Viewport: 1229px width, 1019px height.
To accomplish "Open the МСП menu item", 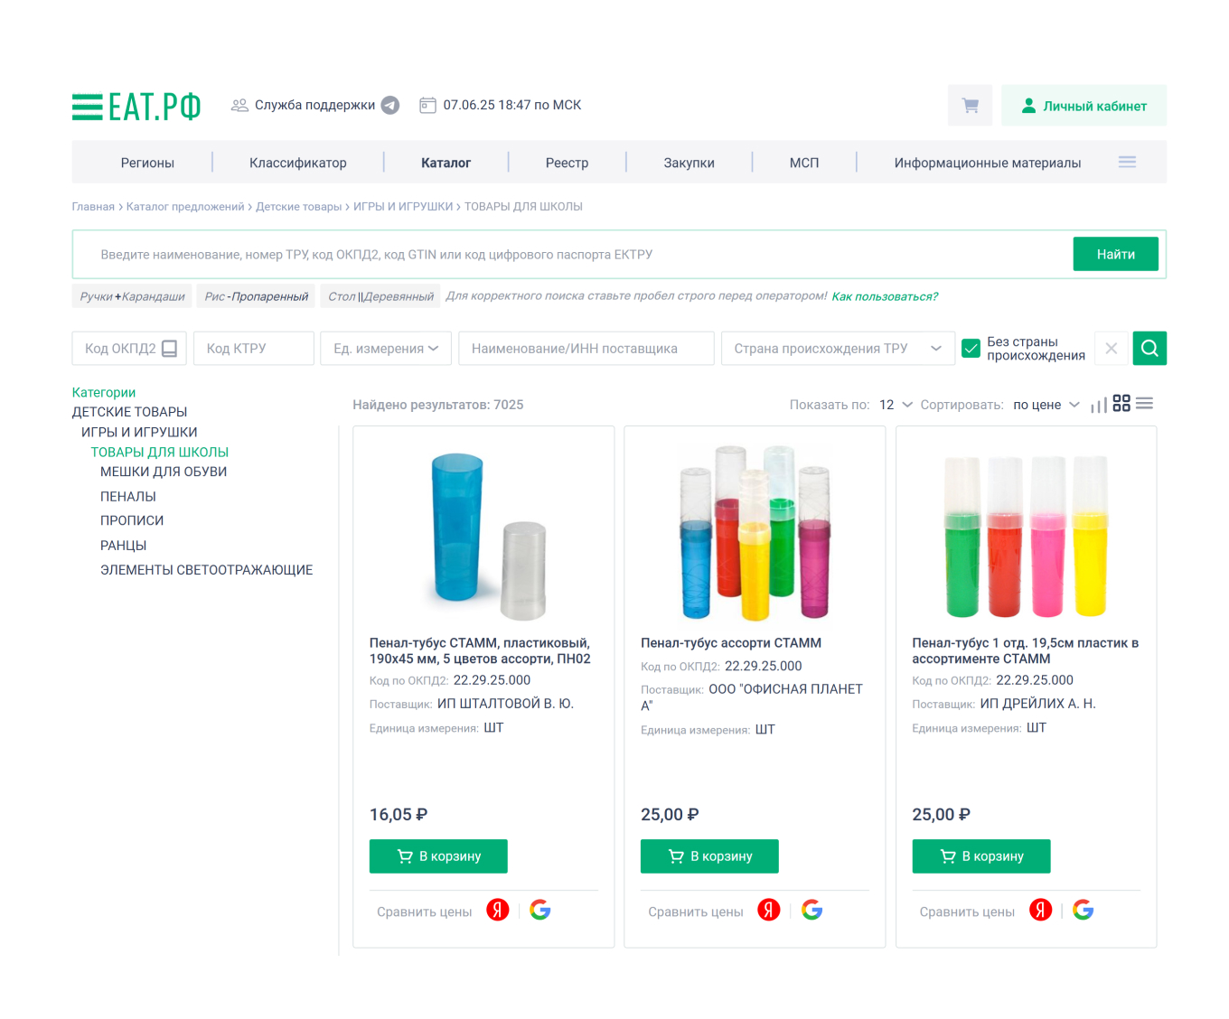I will coord(804,163).
